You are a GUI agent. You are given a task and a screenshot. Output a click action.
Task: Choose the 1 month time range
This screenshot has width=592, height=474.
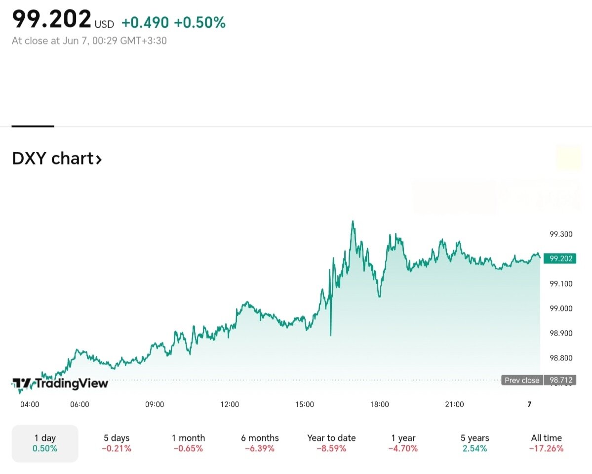click(188, 443)
